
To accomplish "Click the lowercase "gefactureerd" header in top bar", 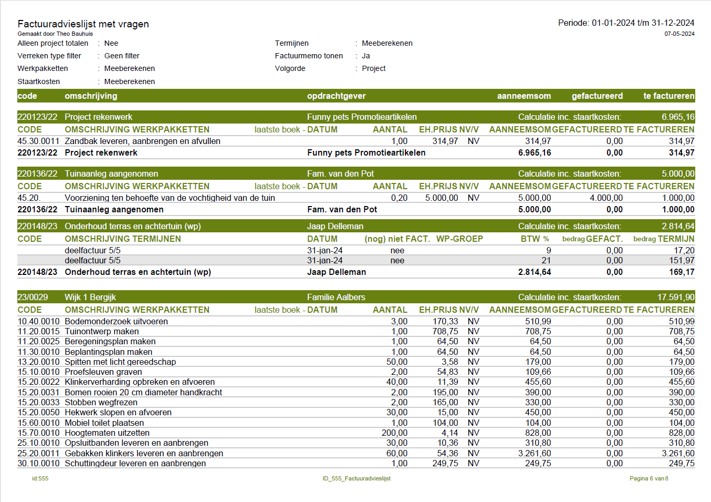I will pyautogui.click(x=597, y=96).
